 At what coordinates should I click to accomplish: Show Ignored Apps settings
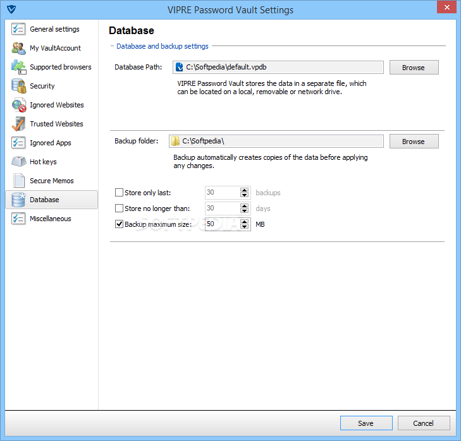pos(51,143)
